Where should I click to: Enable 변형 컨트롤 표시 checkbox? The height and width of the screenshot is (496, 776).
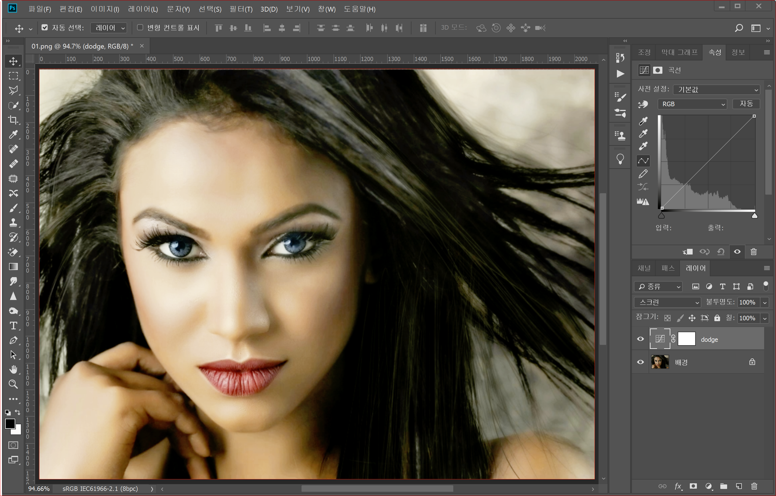(140, 28)
